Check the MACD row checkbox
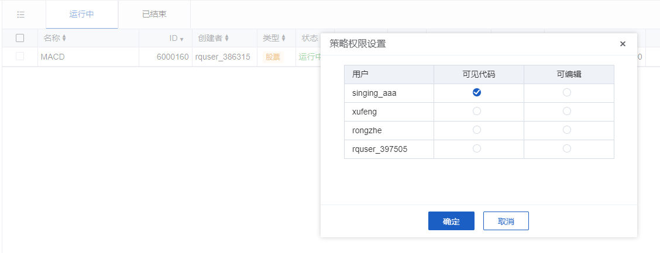Image resolution: width=660 pixels, height=253 pixels. coord(20,57)
